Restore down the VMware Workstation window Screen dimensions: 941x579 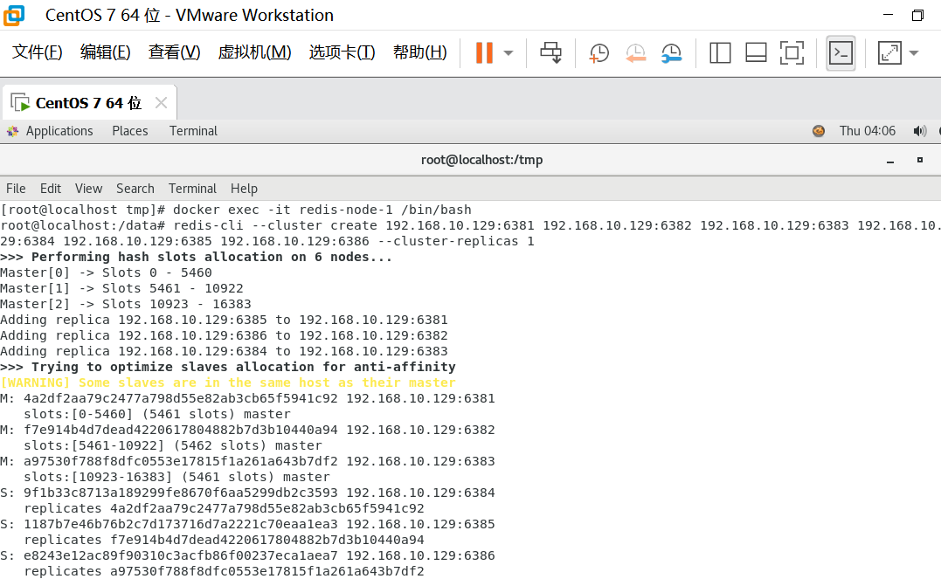click(x=917, y=15)
